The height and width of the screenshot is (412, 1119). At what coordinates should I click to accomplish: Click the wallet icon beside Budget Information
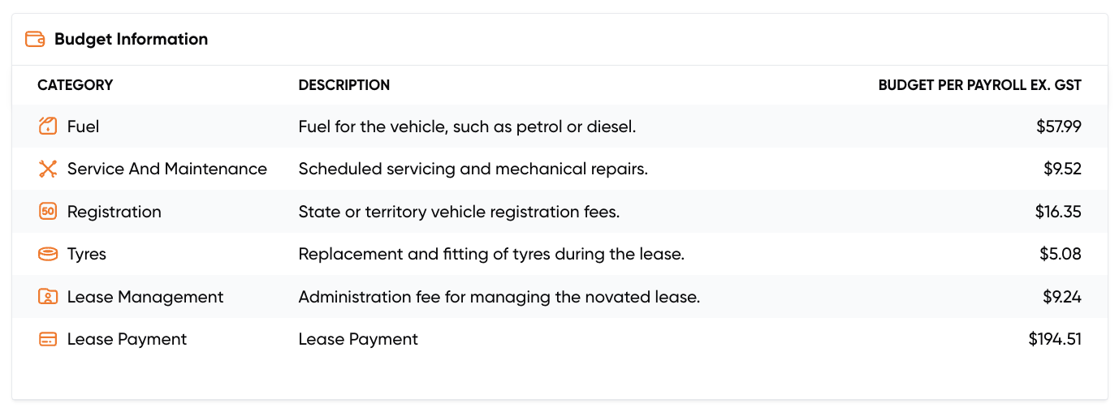(x=35, y=39)
